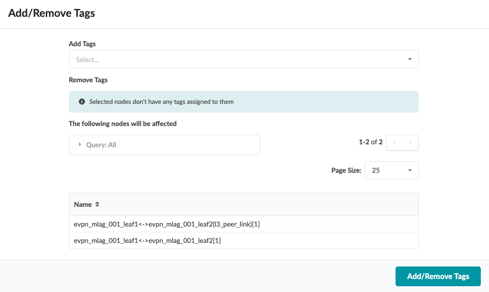Viewport: 489px width, 292px height.
Task: Expand the Query: All disclosure triangle
Action: [80, 144]
